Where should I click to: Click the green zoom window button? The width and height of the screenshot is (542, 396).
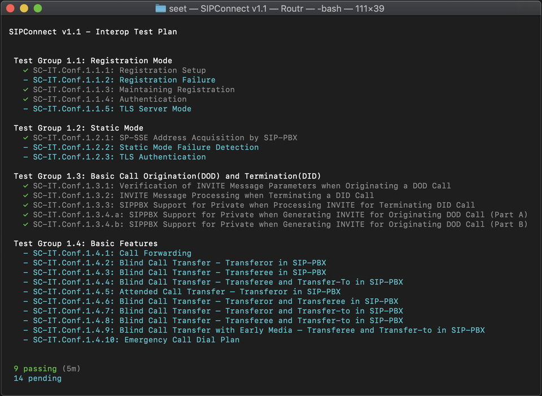click(38, 8)
